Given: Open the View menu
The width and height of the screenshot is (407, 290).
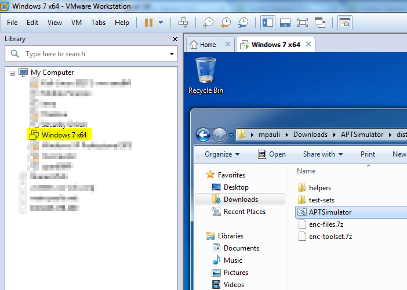Looking at the screenshot, I should click(54, 23).
